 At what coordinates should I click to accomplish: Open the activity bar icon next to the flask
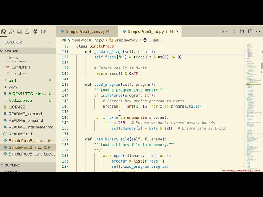click(35, 31)
